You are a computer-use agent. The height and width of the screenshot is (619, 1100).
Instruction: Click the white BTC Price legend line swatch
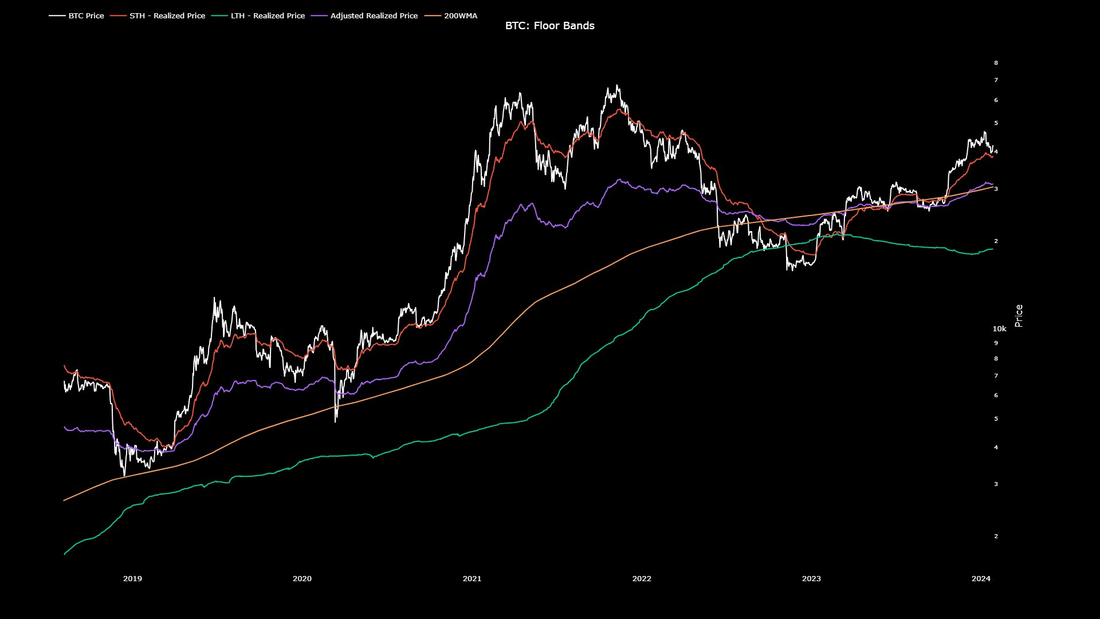57,16
